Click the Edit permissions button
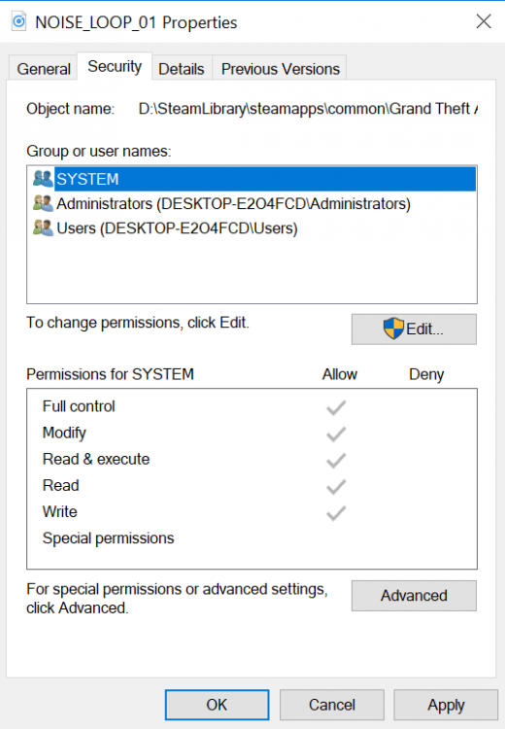This screenshot has height=729, width=505. [414, 330]
